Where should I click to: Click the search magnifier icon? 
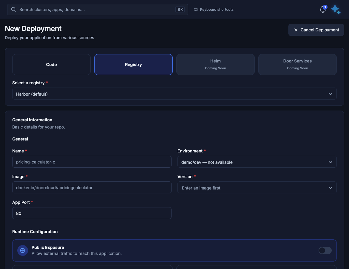pos(14,10)
